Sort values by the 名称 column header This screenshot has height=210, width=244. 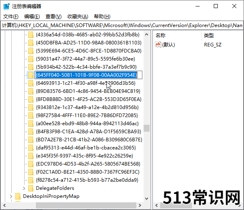coord(161,36)
